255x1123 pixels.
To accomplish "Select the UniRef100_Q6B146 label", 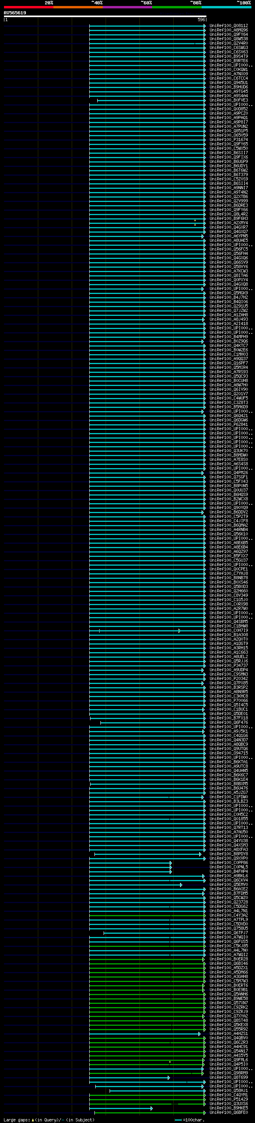I will pos(229,963).
